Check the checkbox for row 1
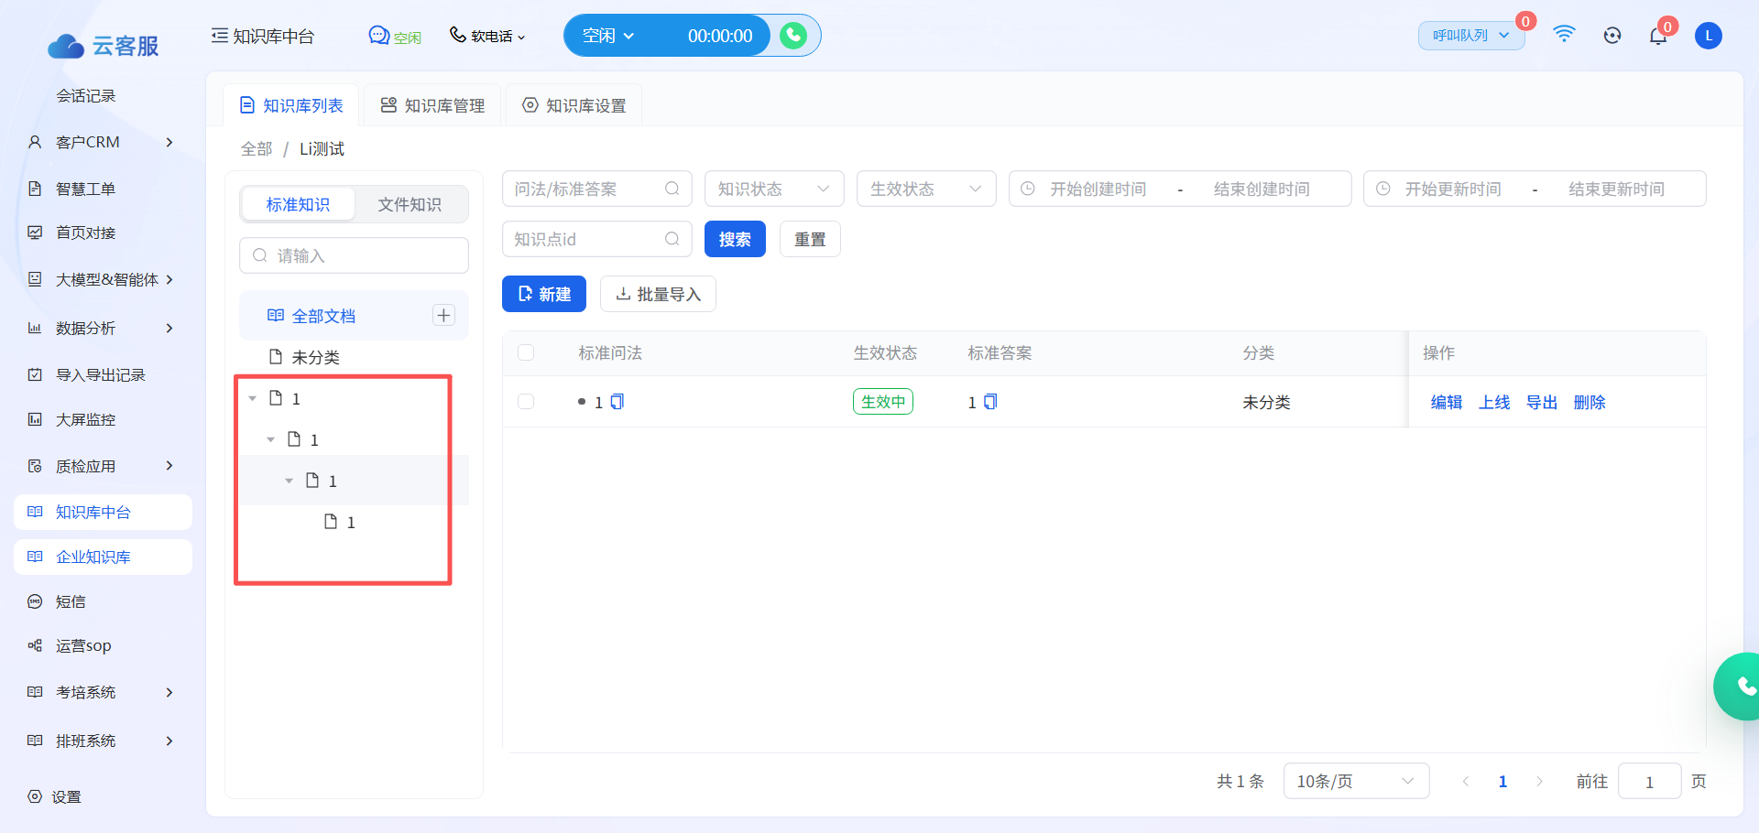This screenshot has height=833, width=1759. click(526, 402)
